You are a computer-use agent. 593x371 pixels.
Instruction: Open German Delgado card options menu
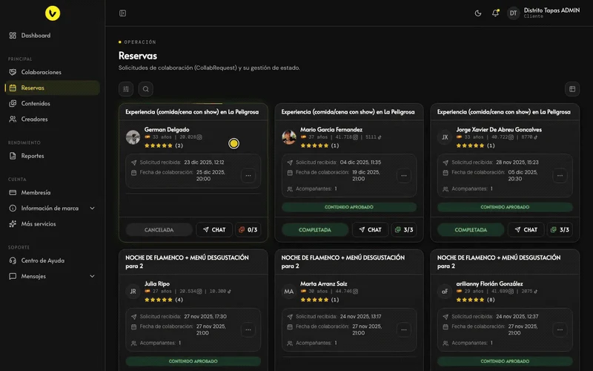(248, 176)
